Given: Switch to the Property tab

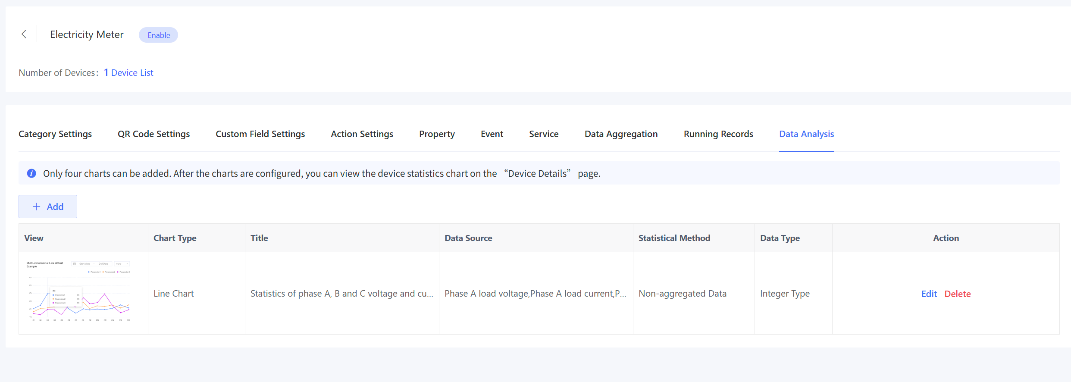Looking at the screenshot, I should click(x=437, y=134).
